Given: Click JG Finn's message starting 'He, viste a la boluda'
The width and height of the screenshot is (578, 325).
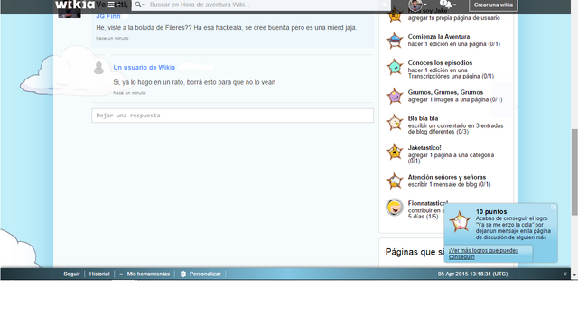Looking at the screenshot, I should coord(227,28).
